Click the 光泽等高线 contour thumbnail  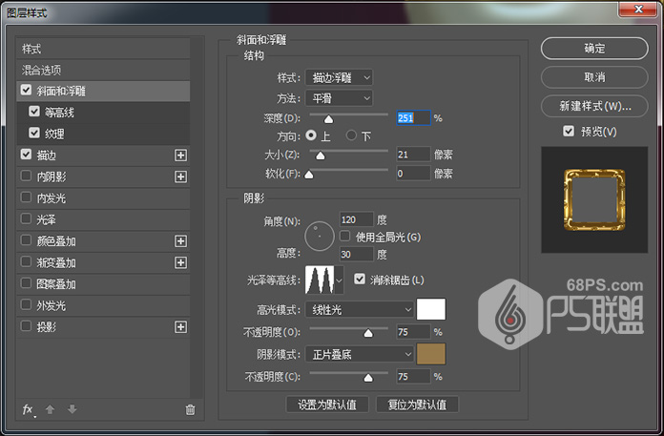pos(320,280)
